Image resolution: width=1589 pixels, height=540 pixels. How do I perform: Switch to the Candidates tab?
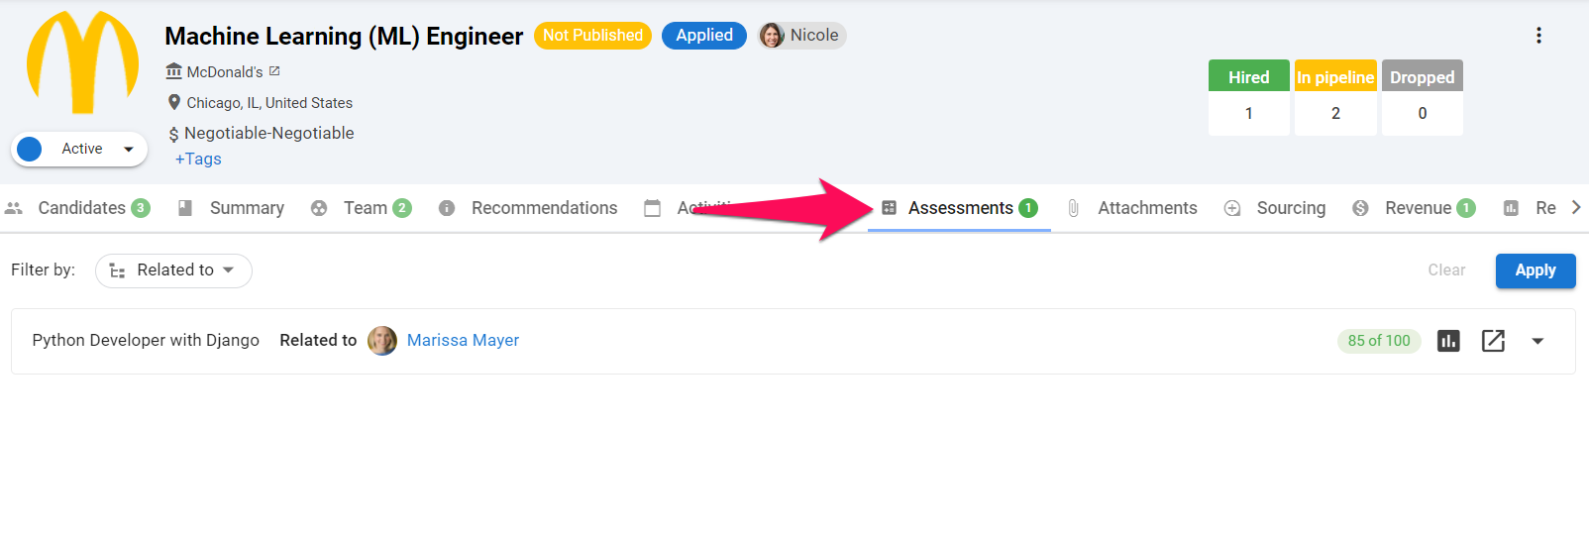[77, 208]
